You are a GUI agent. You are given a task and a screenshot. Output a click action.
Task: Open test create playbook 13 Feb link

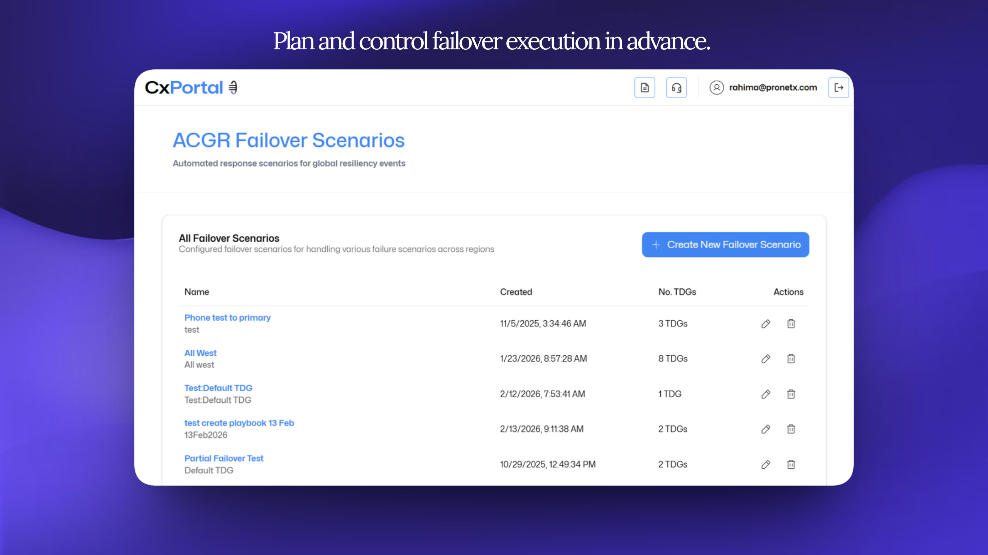click(239, 423)
